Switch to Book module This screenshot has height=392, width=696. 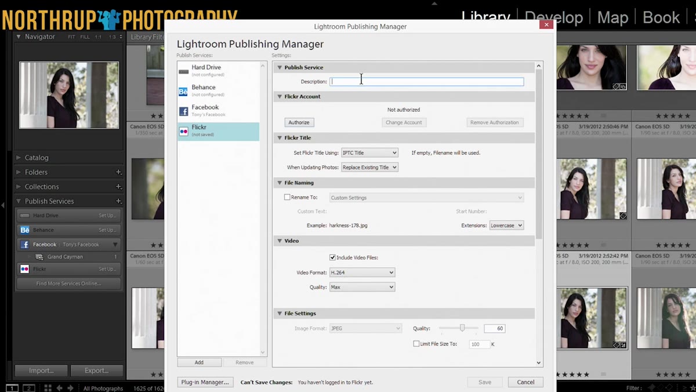click(x=661, y=17)
